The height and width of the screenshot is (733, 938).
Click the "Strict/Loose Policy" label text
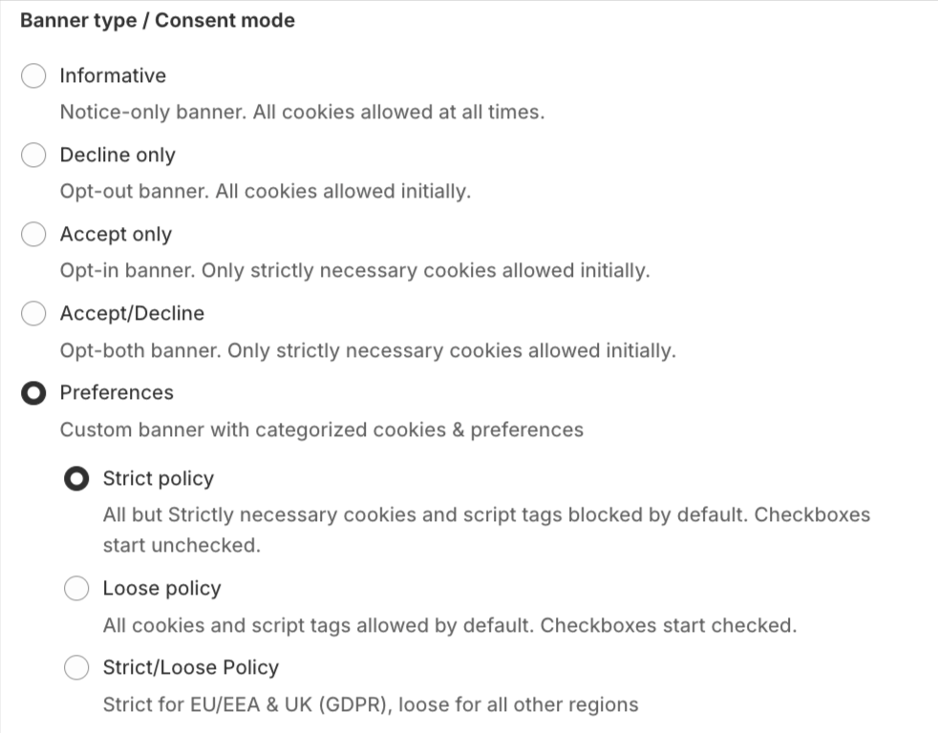tap(190, 668)
